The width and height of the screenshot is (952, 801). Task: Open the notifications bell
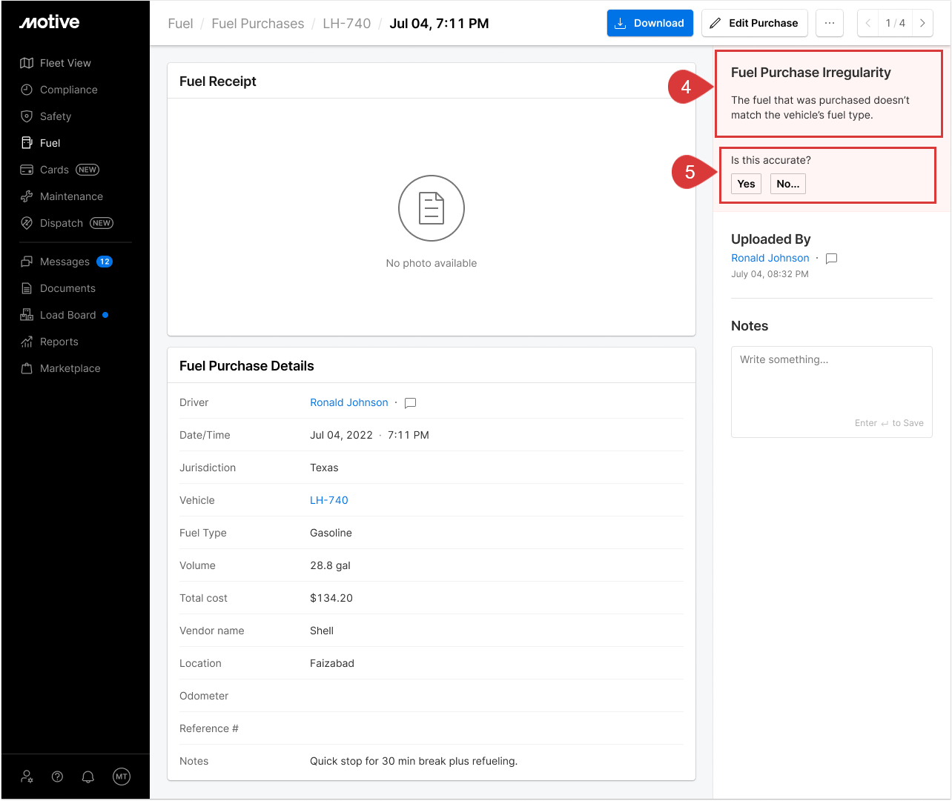(x=87, y=777)
